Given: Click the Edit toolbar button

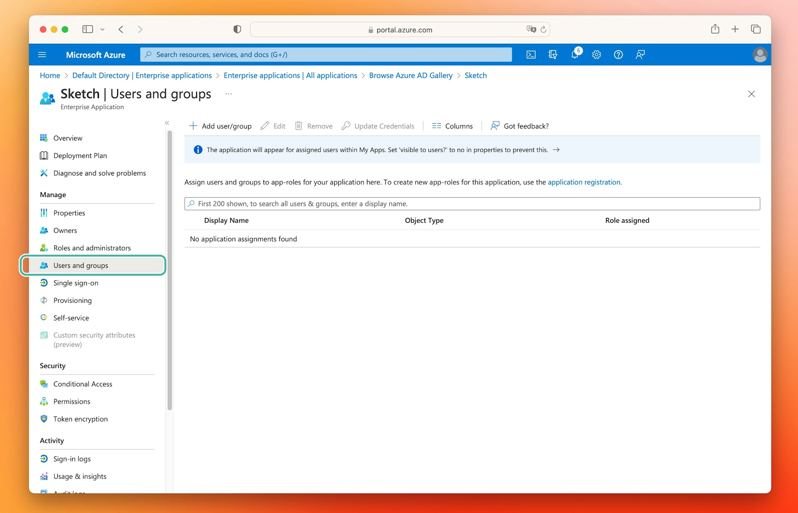Looking at the screenshot, I should click(x=273, y=126).
